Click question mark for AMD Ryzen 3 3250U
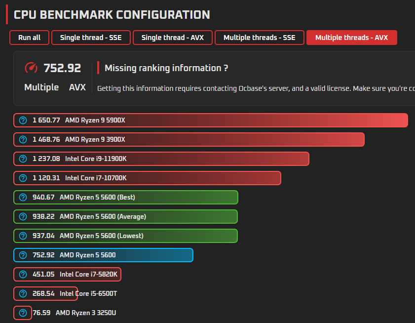 click(x=23, y=313)
